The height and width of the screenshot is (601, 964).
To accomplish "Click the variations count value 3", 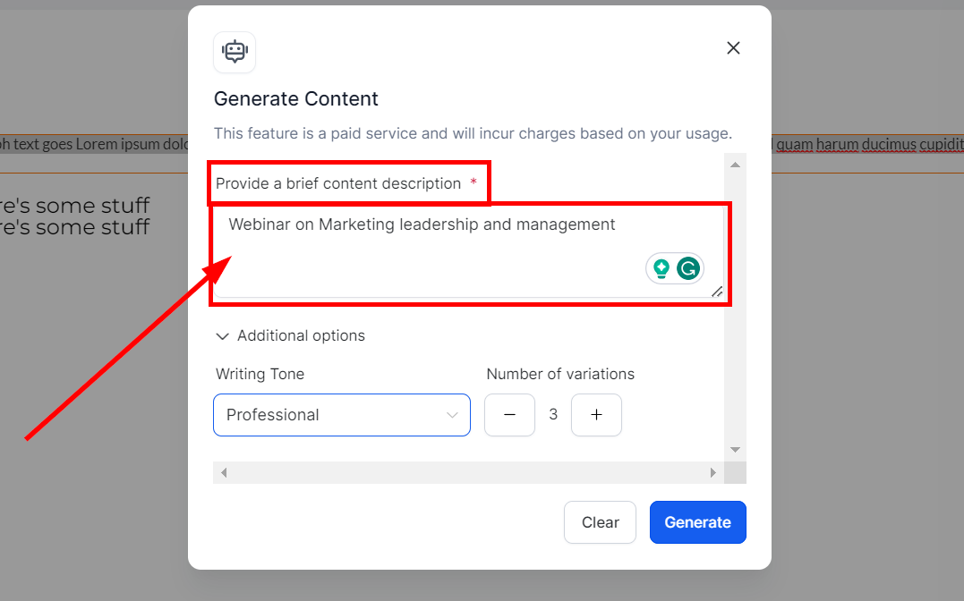I will pos(553,415).
